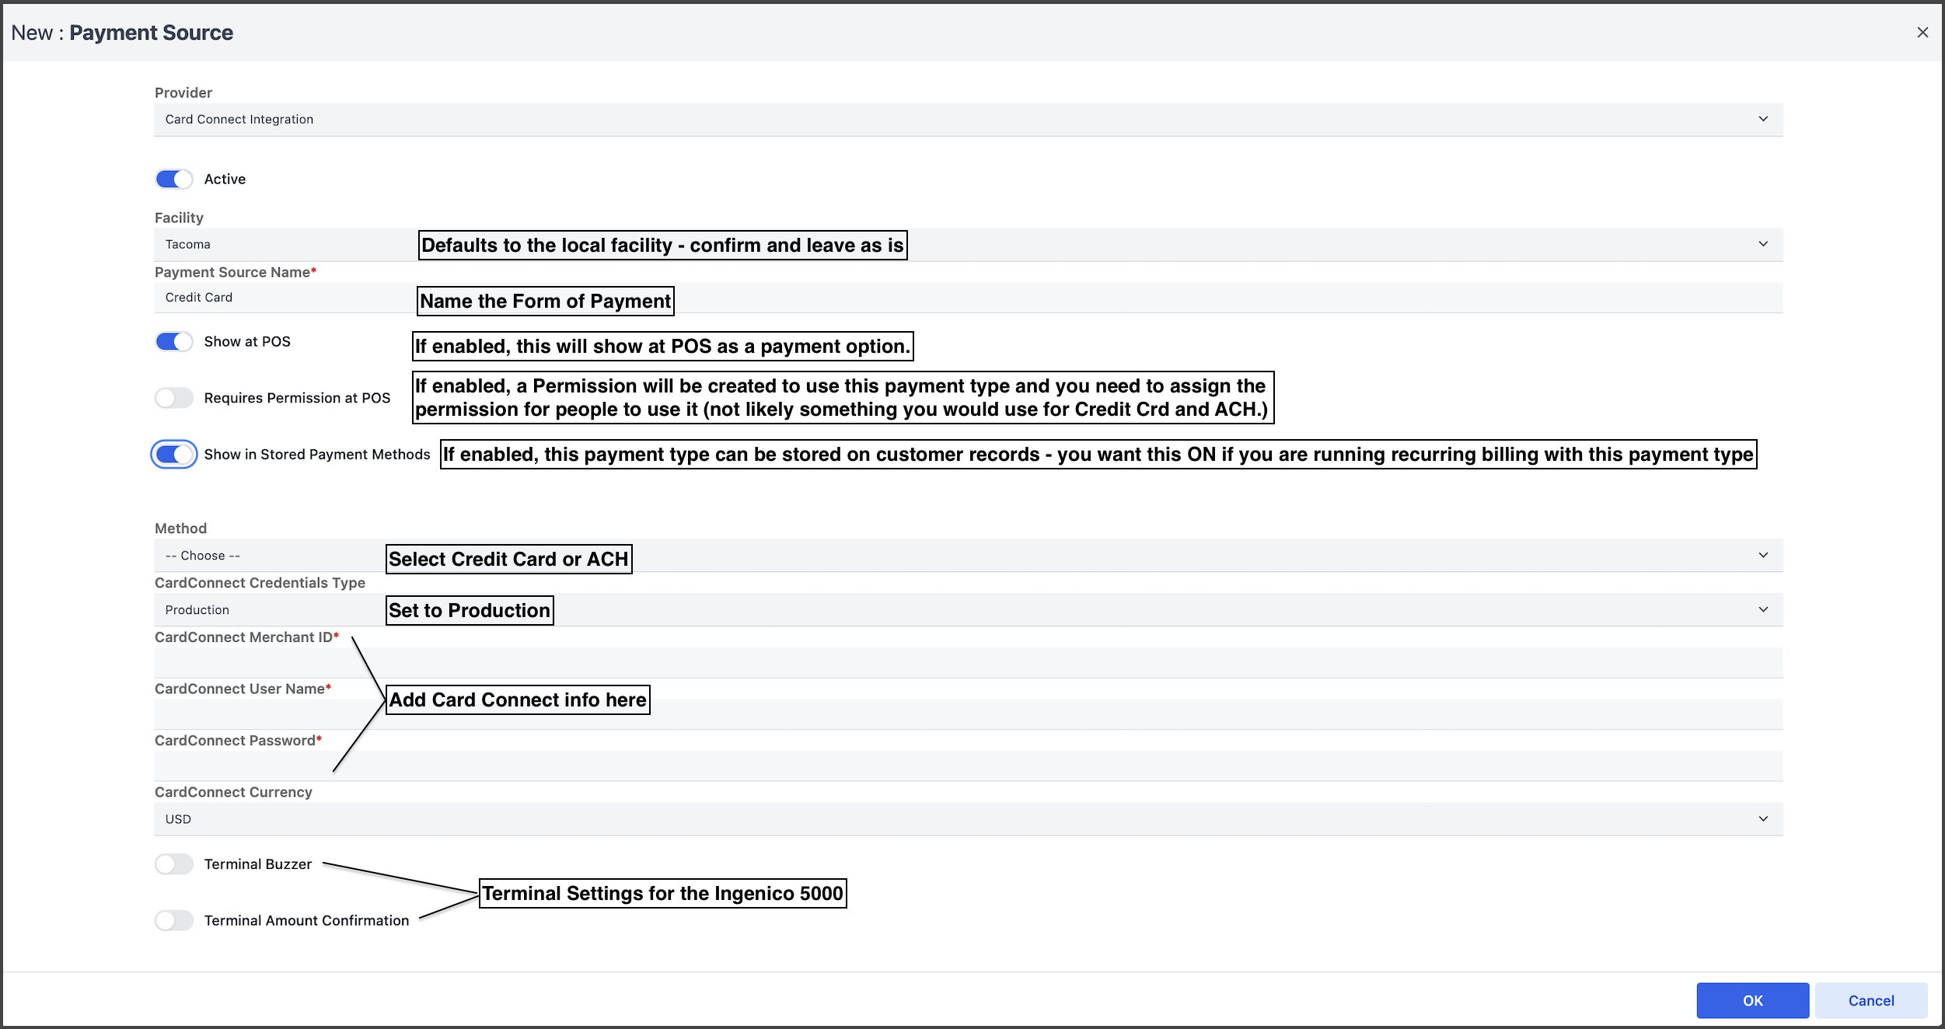This screenshot has width=1945, height=1029.
Task: Click the OK button
Action: click(x=1753, y=1000)
